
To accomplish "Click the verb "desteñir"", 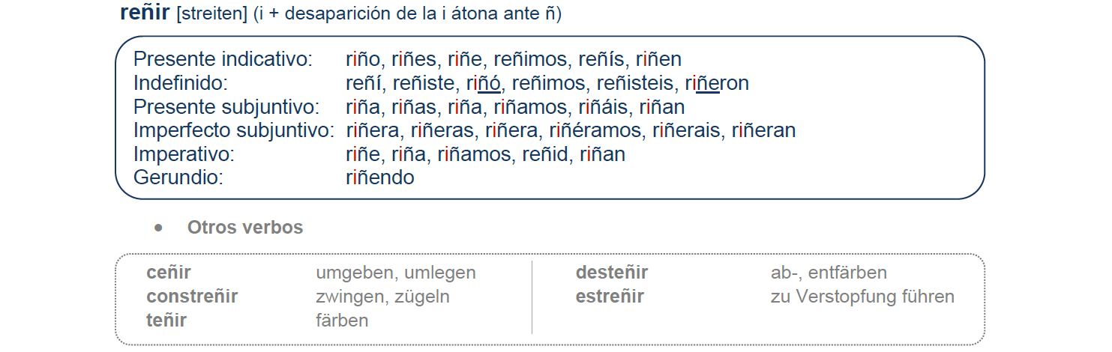I will coord(612,273).
